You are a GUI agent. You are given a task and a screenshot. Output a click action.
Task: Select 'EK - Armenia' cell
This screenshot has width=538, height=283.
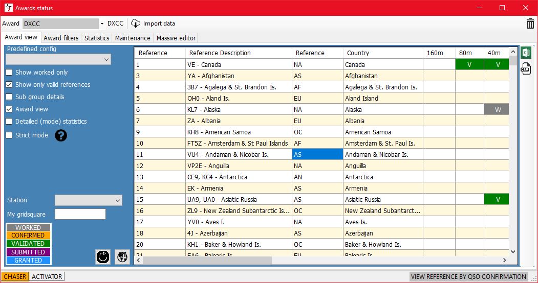239,188
